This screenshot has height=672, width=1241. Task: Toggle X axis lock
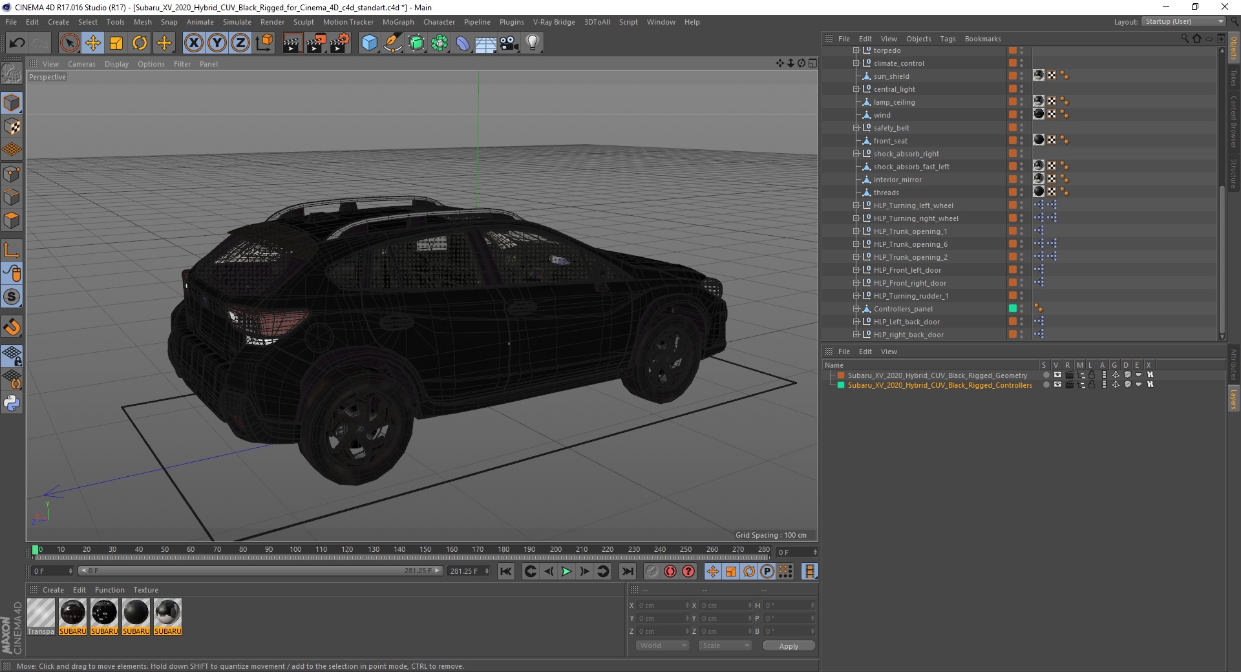point(193,43)
